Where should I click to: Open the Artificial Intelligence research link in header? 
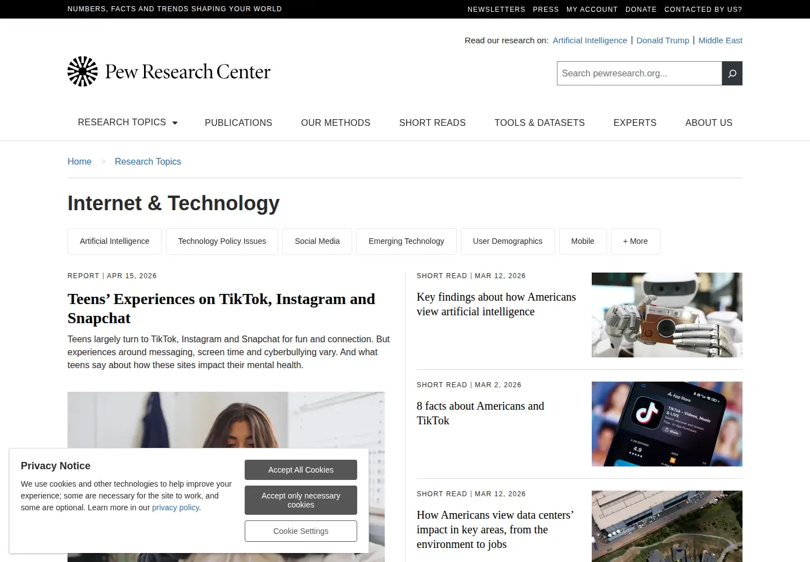590,40
